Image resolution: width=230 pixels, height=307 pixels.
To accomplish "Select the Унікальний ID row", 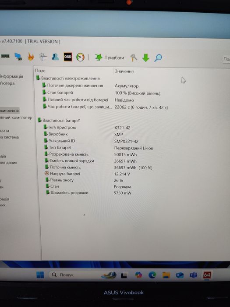I will (60, 141).
